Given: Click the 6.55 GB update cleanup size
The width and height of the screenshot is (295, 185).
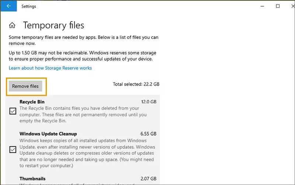Looking at the screenshot, I should (x=149, y=134).
